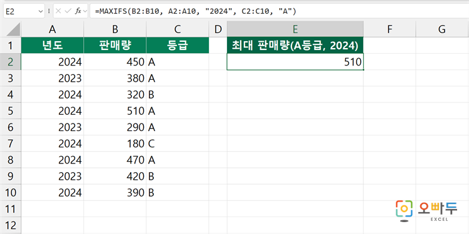Select row 2 header
Image resolution: width=469 pixels, height=234 pixels.
tap(11, 62)
